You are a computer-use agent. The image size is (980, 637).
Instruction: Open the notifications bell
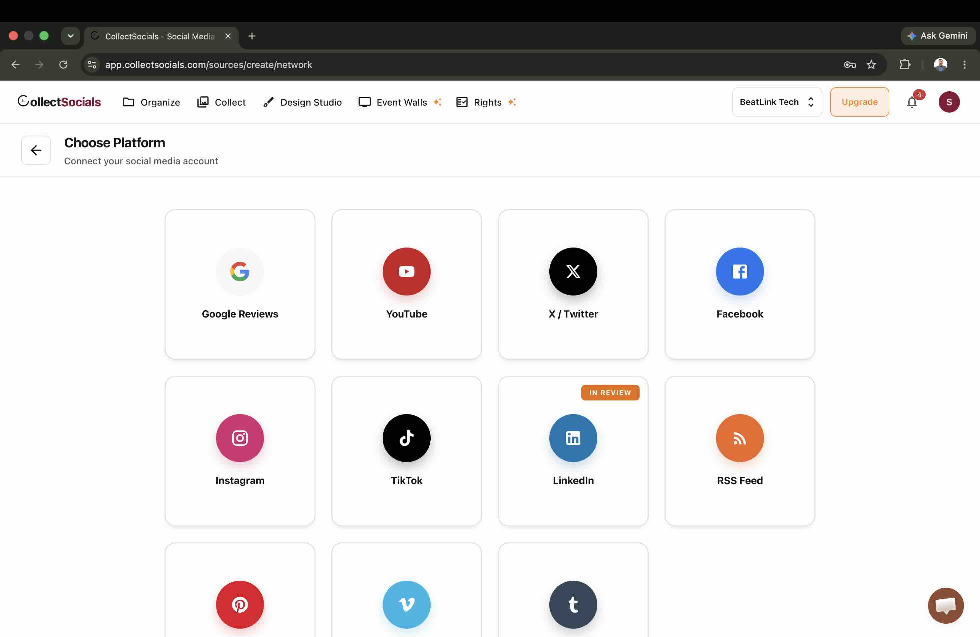pos(912,102)
